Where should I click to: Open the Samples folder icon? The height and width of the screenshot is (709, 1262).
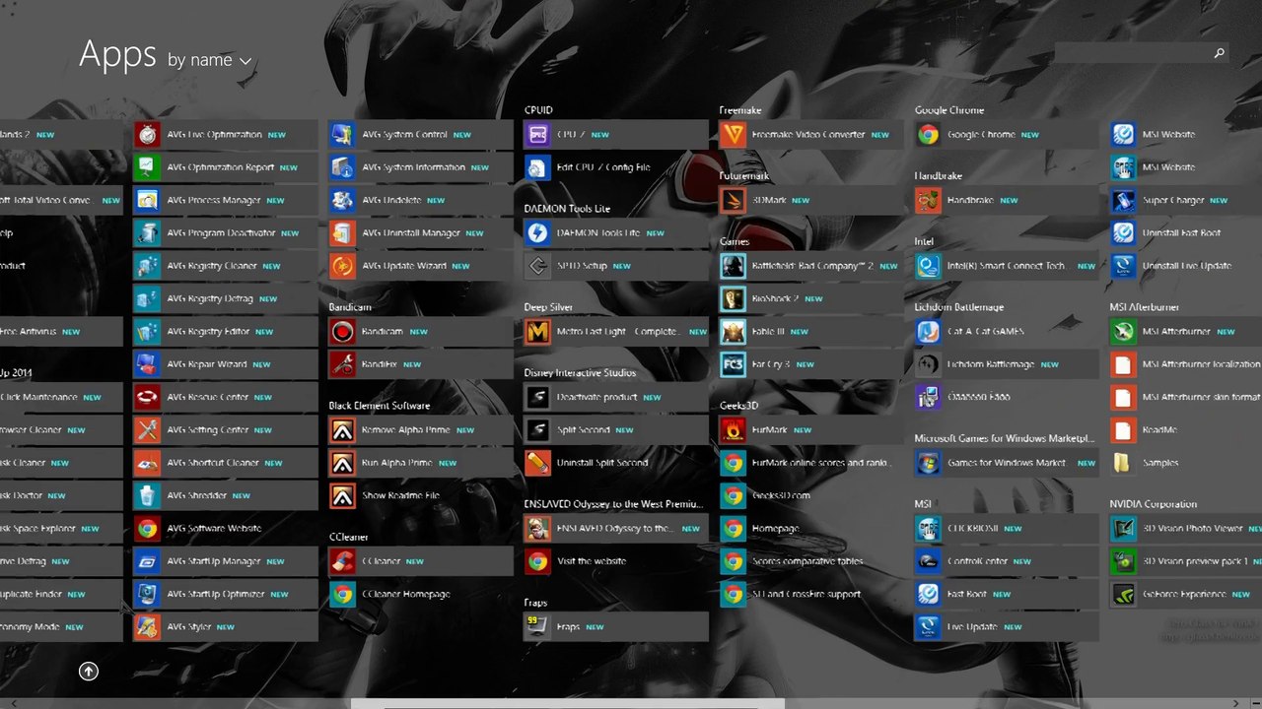point(1123,463)
